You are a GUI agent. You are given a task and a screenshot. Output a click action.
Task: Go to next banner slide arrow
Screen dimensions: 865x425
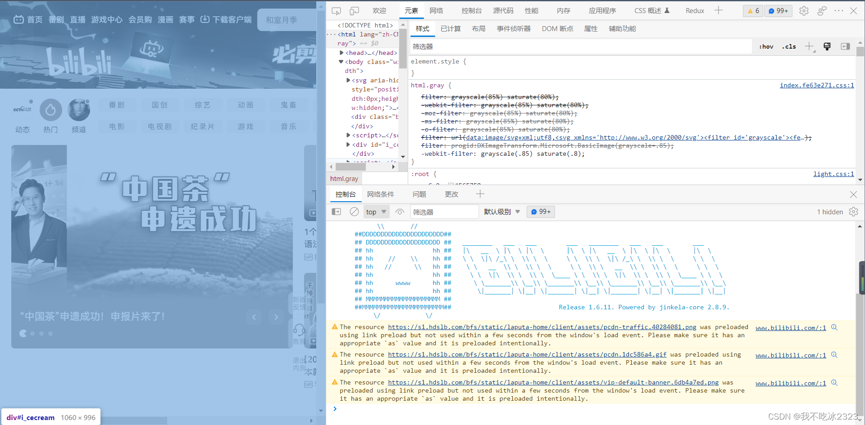click(x=276, y=317)
